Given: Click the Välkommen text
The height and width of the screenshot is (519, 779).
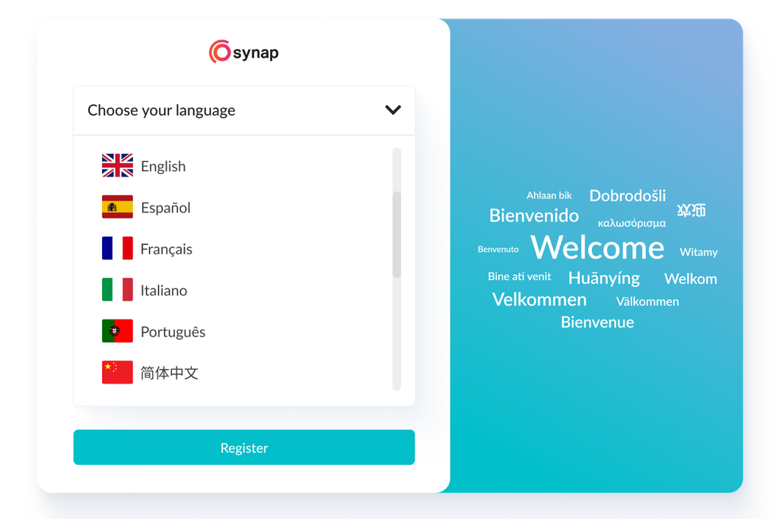Looking at the screenshot, I should (647, 301).
